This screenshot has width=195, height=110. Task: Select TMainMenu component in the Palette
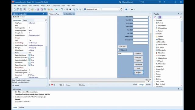[x=162, y=26]
